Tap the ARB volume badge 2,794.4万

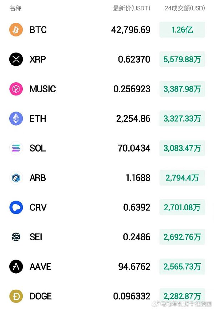[182, 178]
